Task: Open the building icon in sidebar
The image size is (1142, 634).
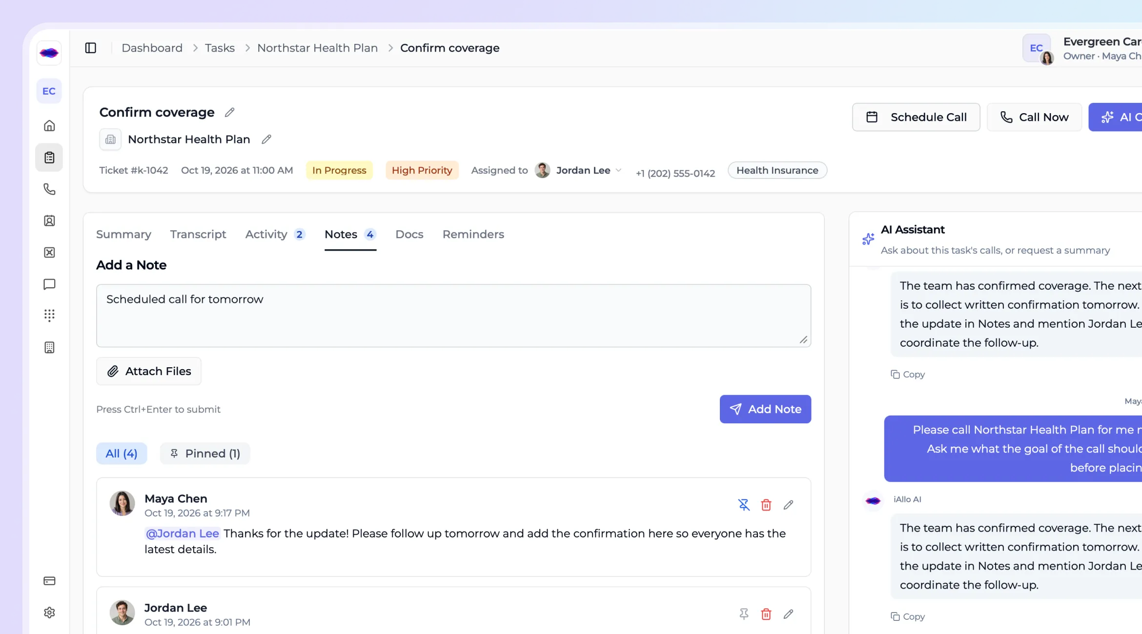Action: click(49, 348)
